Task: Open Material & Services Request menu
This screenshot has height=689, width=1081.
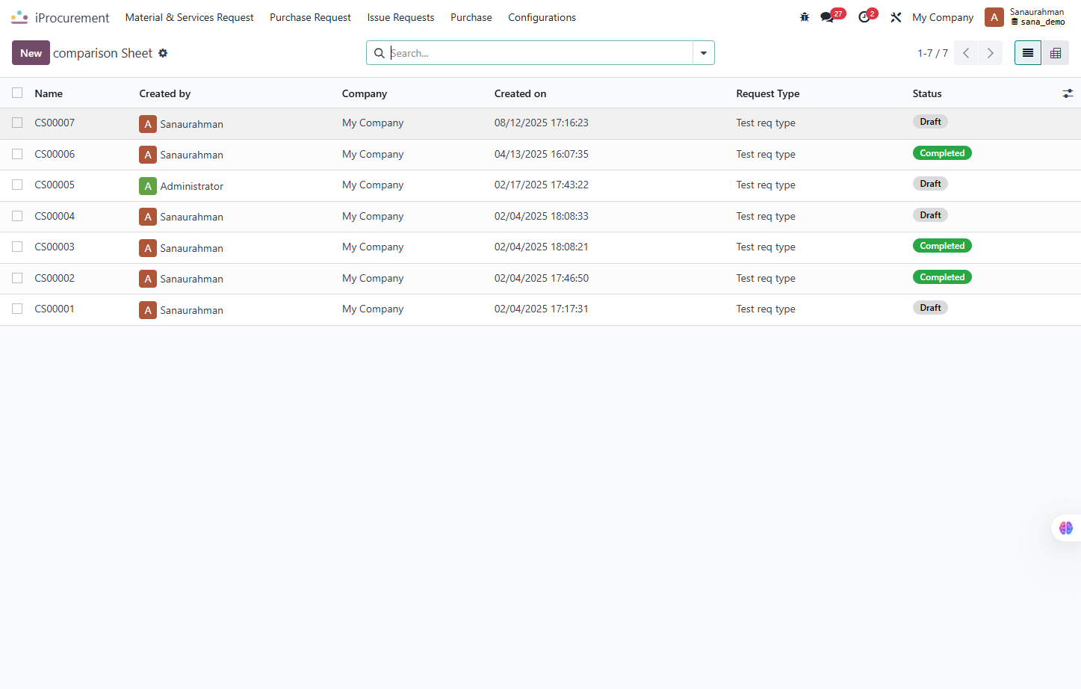Action: [x=190, y=17]
